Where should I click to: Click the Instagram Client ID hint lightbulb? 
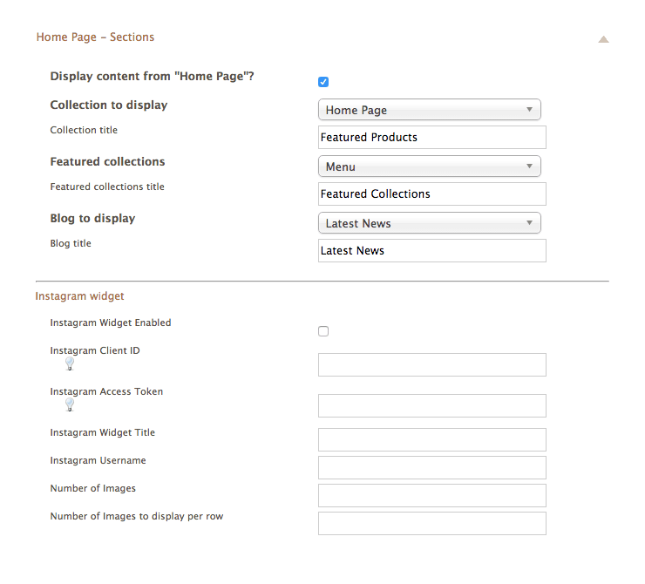(x=70, y=363)
